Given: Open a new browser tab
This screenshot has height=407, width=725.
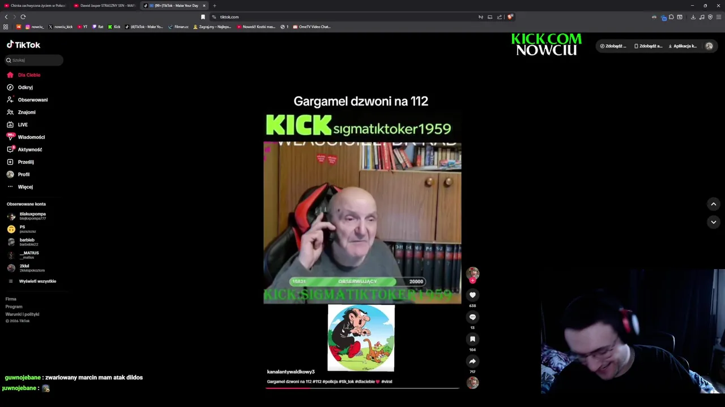Looking at the screenshot, I should (x=214, y=6).
